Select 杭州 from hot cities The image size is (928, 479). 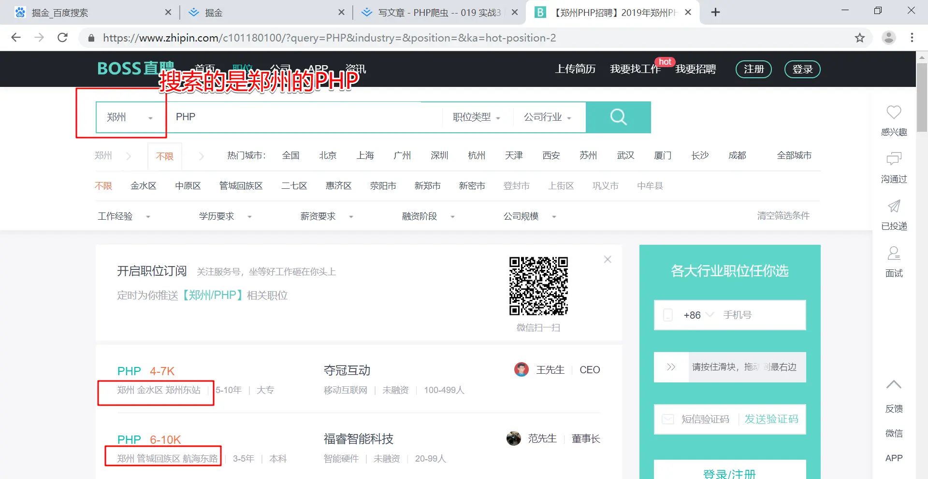tap(477, 155)
